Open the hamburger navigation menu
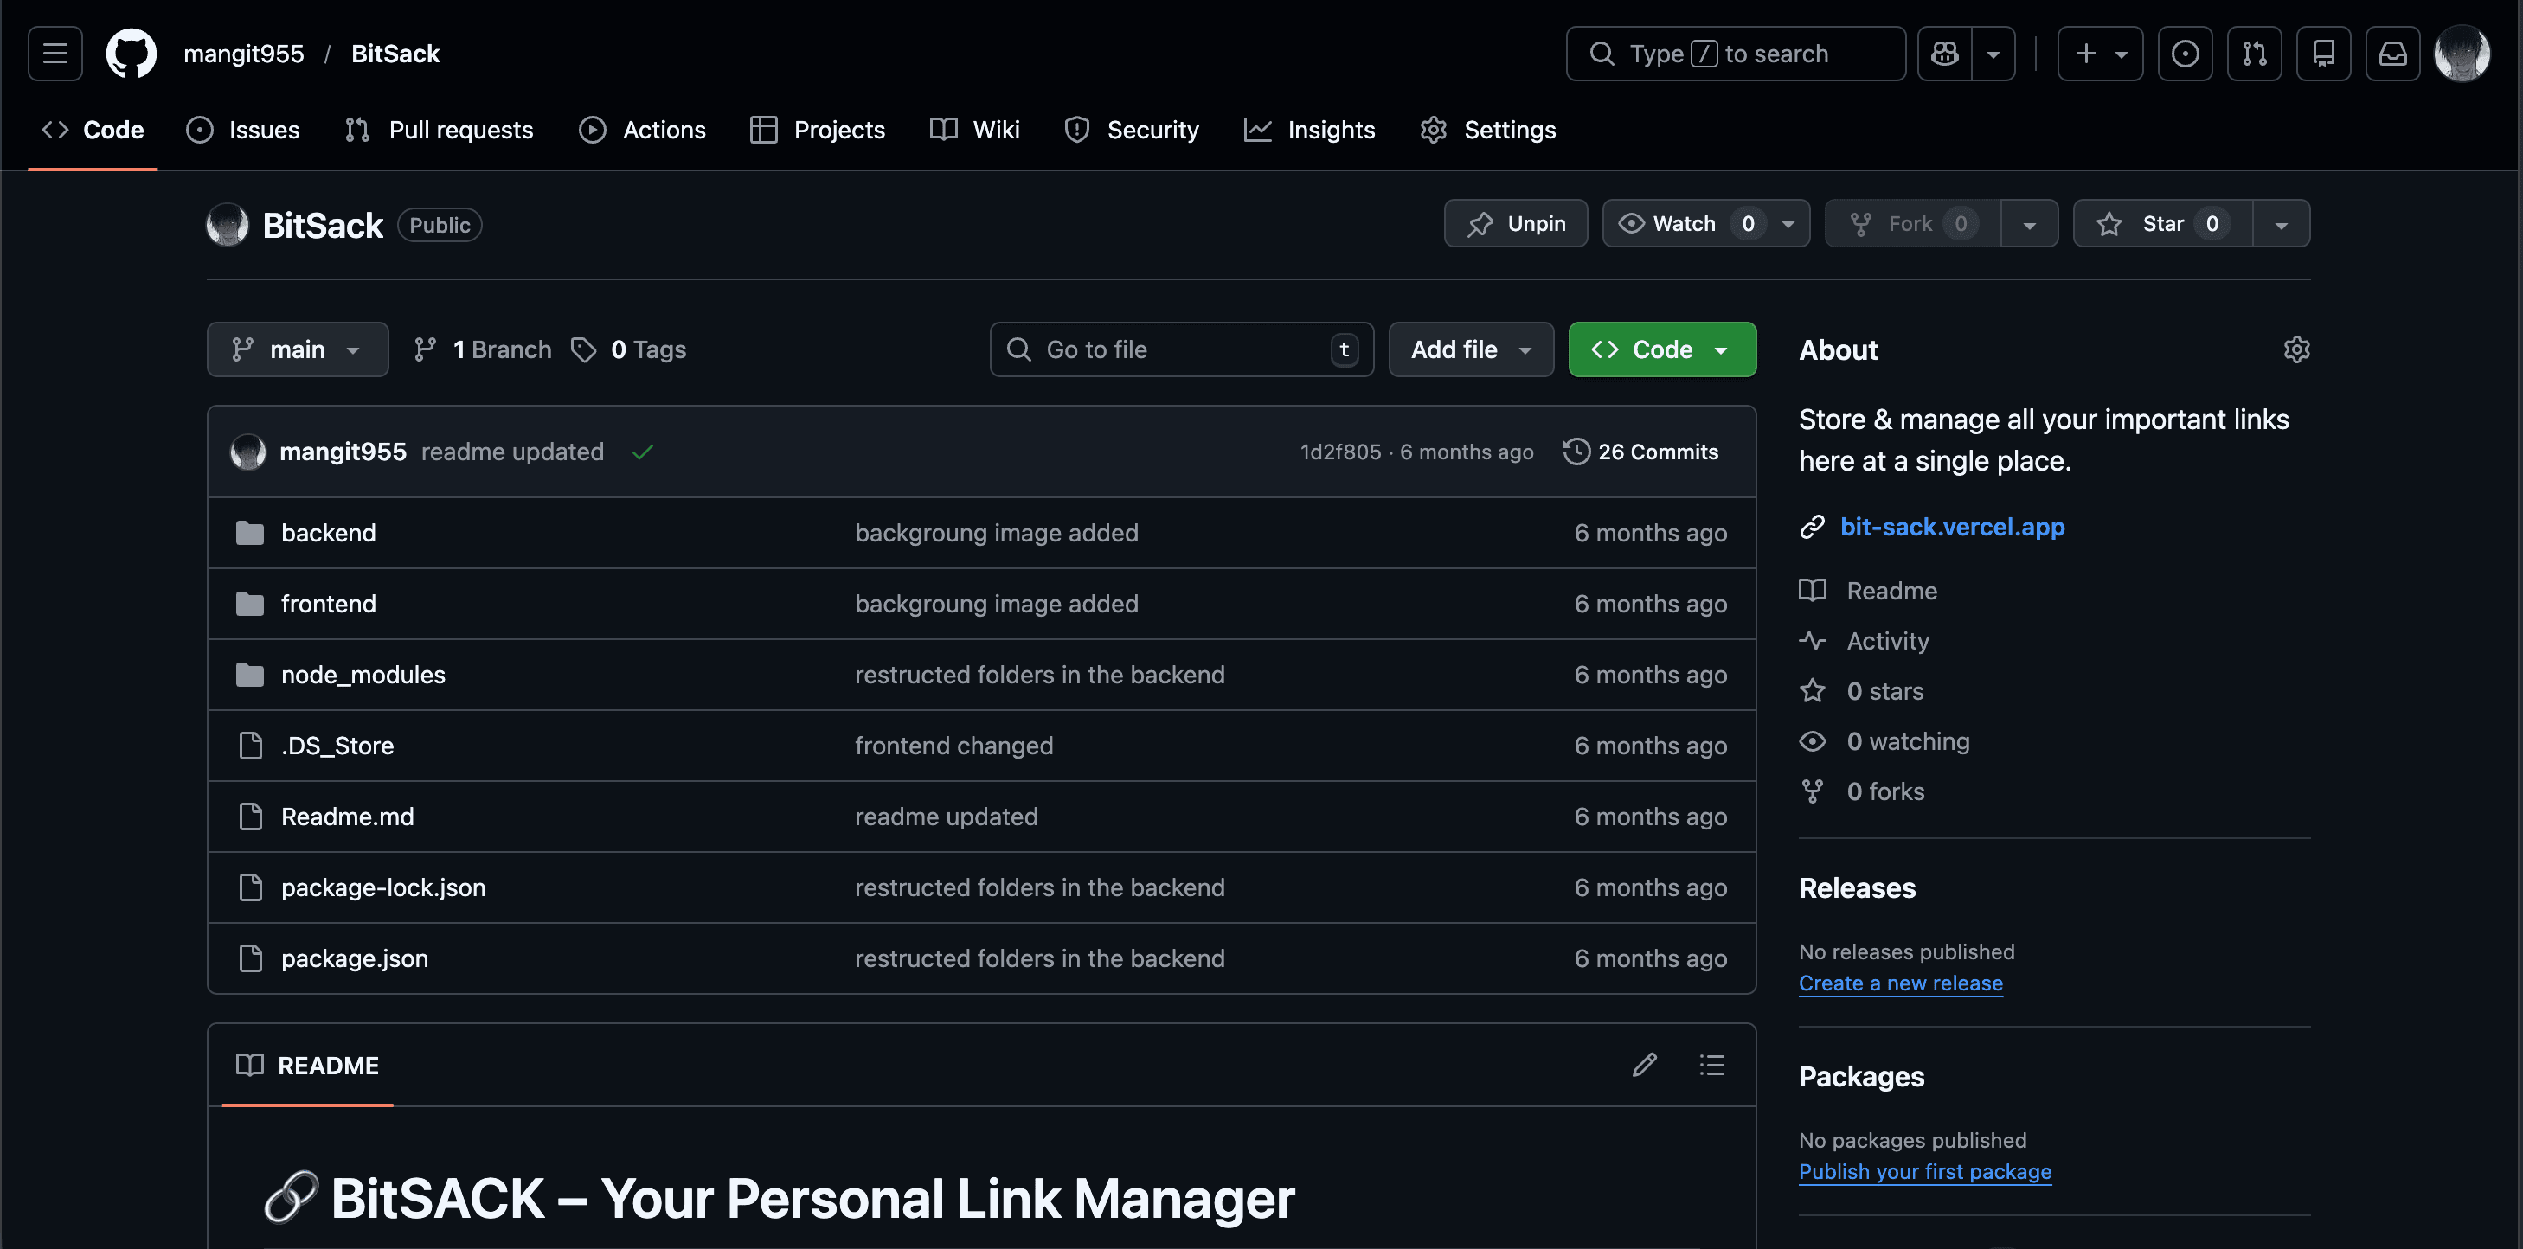This screenshot has height=1249, width=2523. tap(55, 53)
